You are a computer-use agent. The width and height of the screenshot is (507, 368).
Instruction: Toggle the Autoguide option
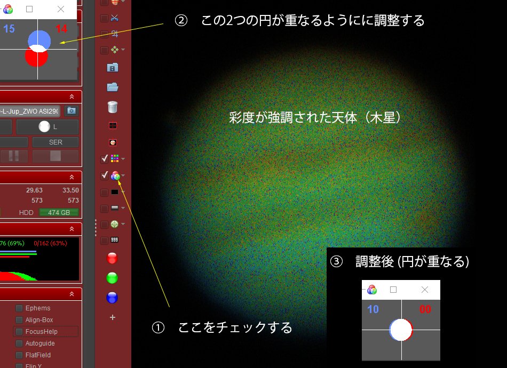click(x=19, y=343)
